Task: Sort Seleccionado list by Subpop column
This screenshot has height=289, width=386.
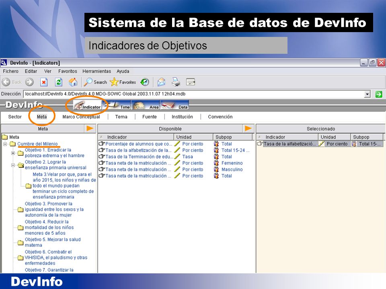Action: click(367, 137)
